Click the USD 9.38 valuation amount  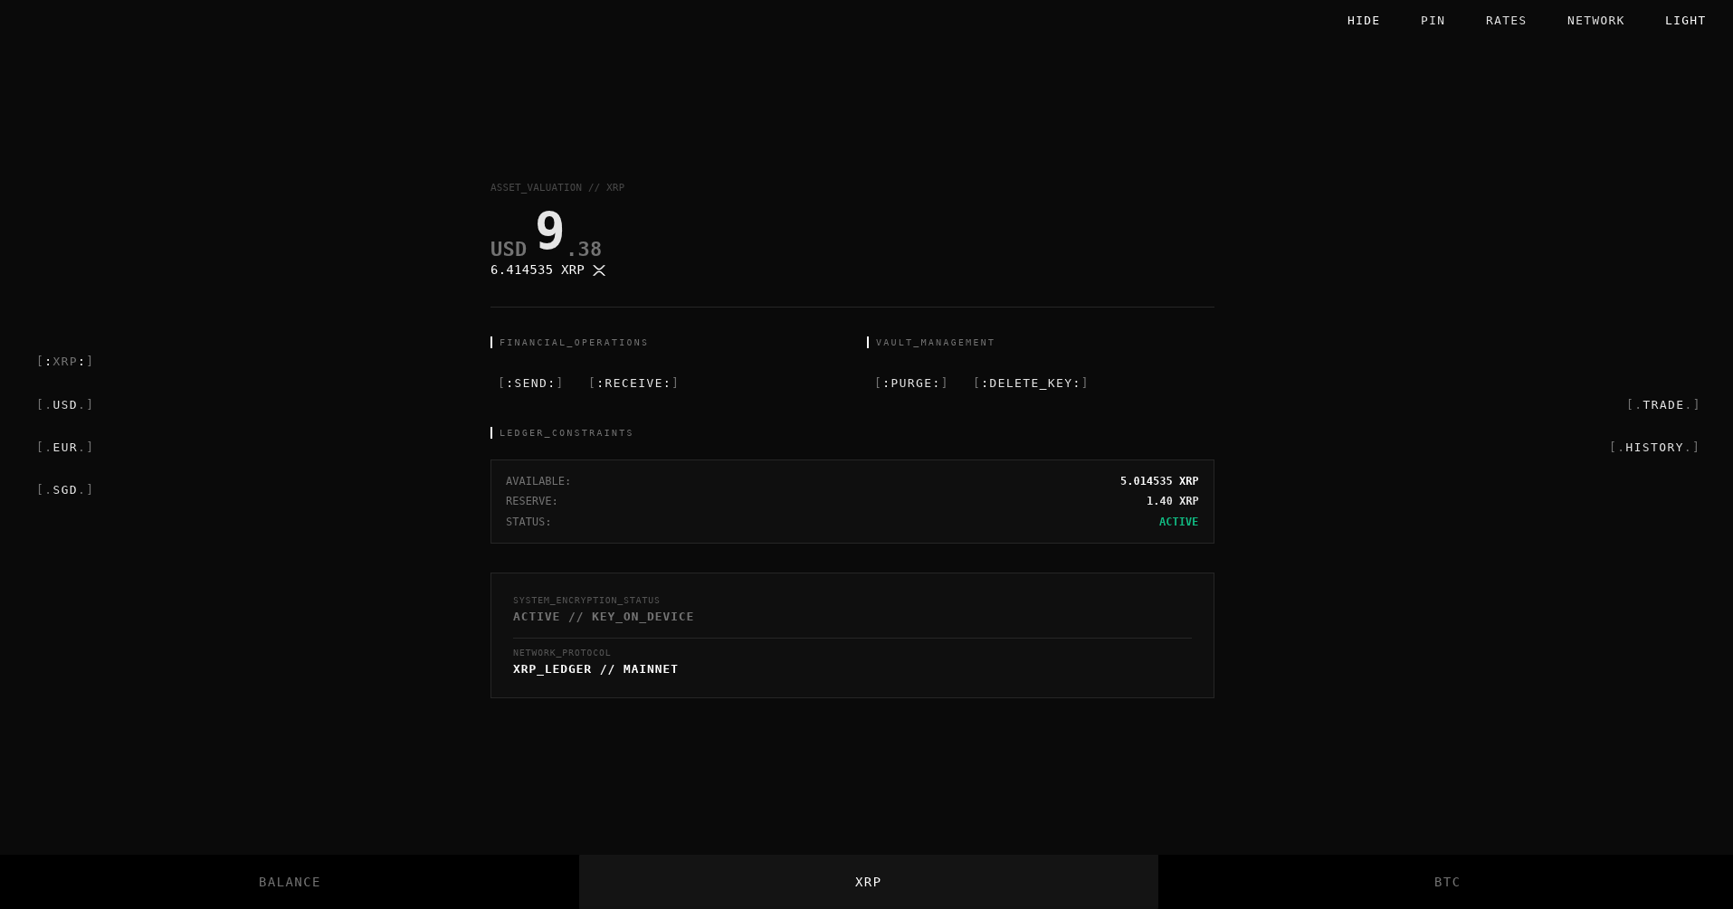[547, 235]
